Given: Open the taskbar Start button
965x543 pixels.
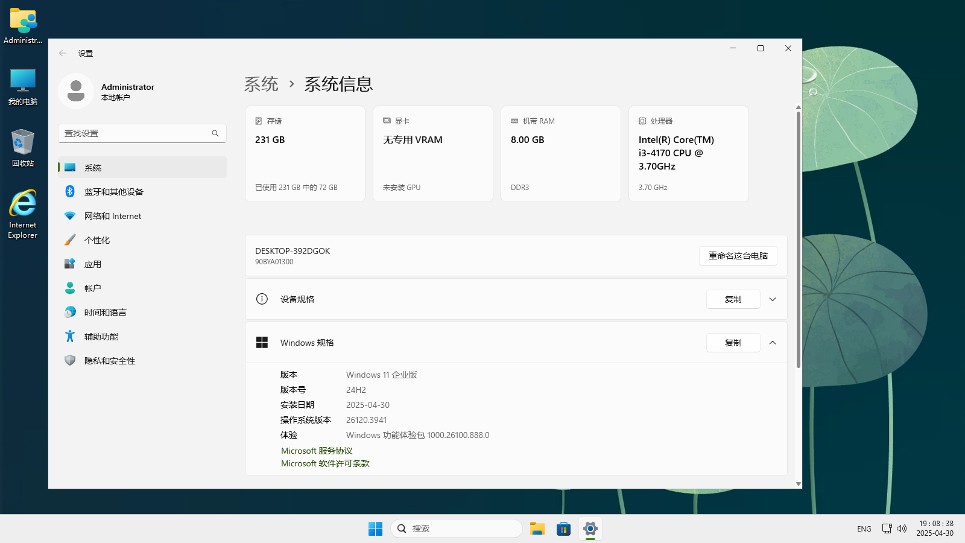Looking at the screenshot, I should click(375, 529).
